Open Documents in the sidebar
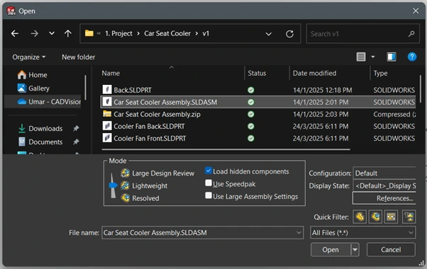Image resolution: width=427 pixels, height=269 pixels. point(40,142)
